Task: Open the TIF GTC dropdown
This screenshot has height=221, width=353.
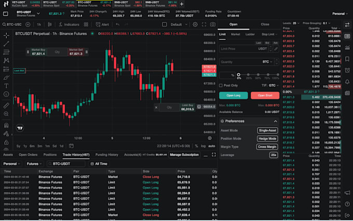Action: pyautogui.click(x=273, y=86)
